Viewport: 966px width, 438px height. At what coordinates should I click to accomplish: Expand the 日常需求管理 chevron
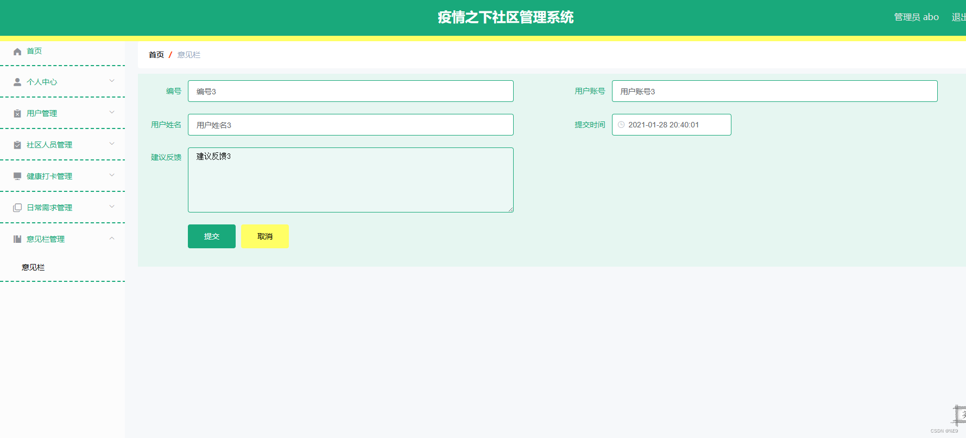click(112, 207)
